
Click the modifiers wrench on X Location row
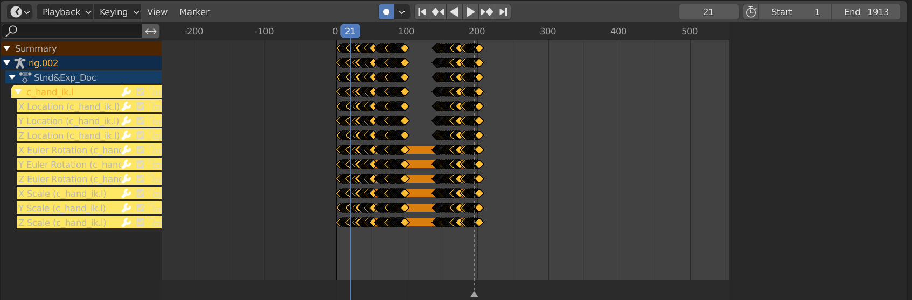coord(127,106)
